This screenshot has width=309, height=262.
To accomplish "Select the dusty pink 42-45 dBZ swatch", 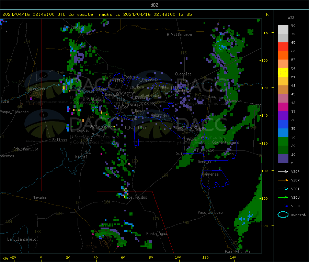I will pos(283,98).
